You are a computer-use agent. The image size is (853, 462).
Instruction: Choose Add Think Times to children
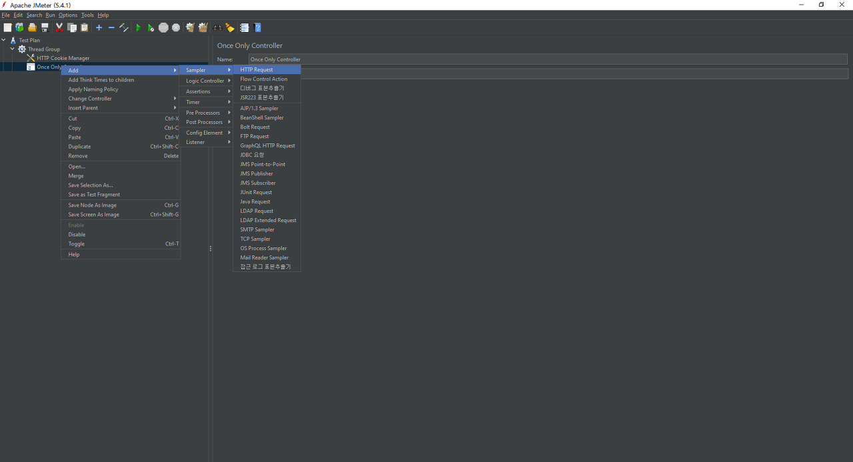[121, 80]
